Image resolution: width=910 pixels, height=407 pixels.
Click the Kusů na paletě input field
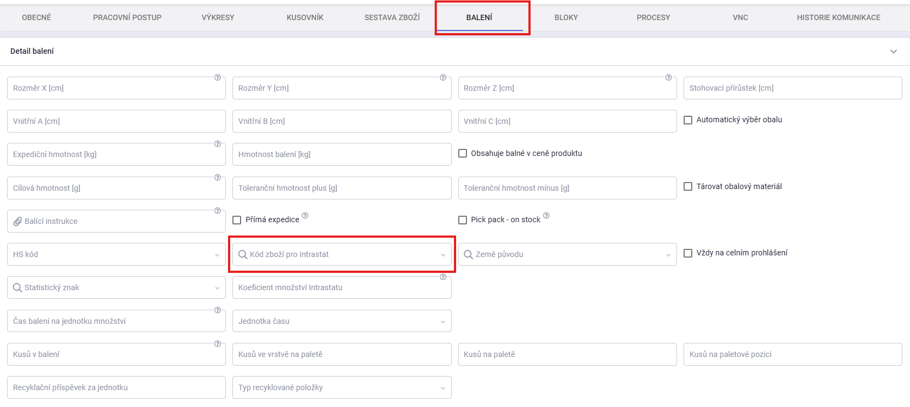pyautogui.click(x=567, y=354)
